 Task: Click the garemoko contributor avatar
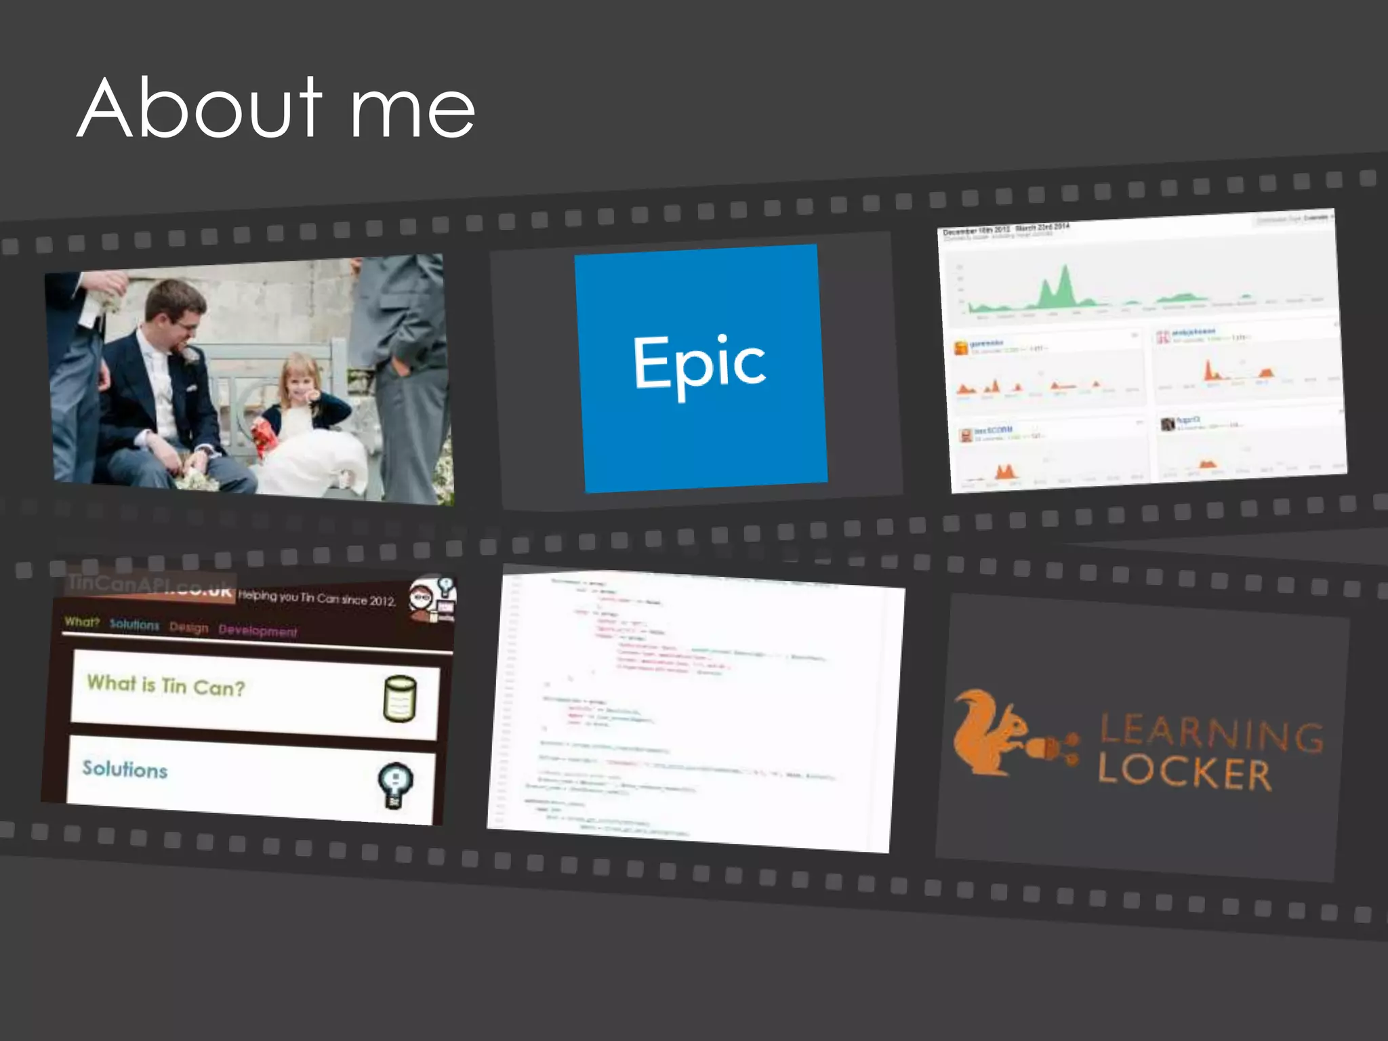(961, 348)
